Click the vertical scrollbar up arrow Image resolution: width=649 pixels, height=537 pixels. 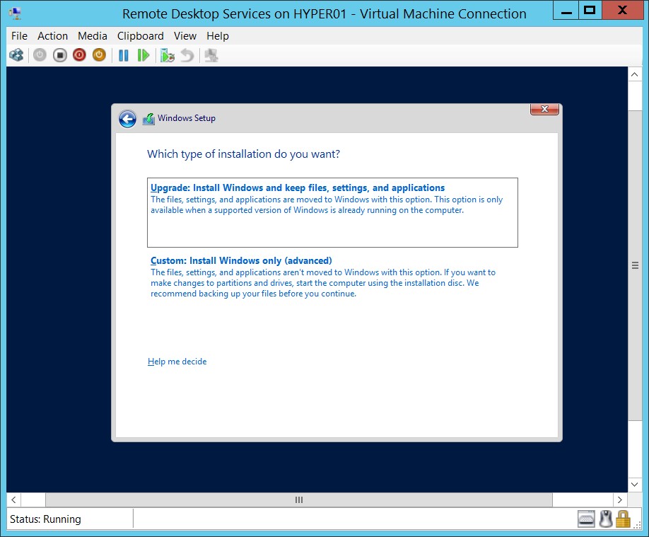tap(634, 74)
